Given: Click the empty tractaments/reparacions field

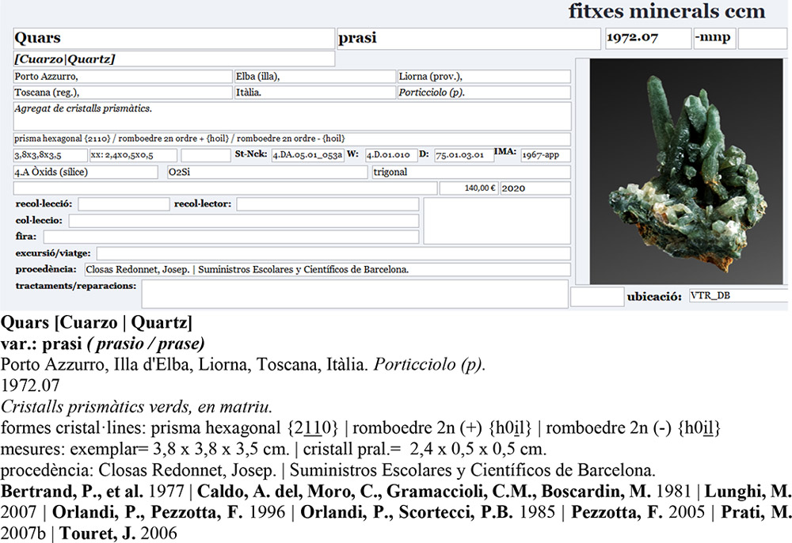Looking at the screenshot, I should click(x=355, y=294).
